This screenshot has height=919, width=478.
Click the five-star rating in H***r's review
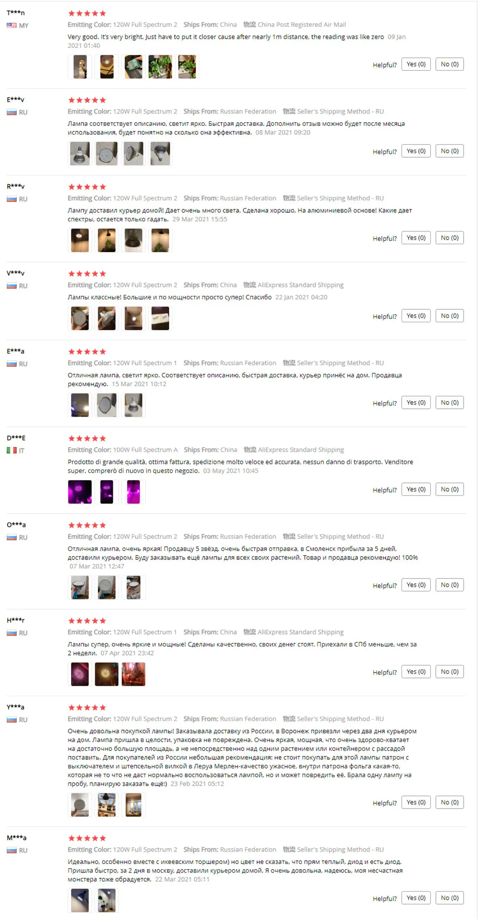pos(87,621)
